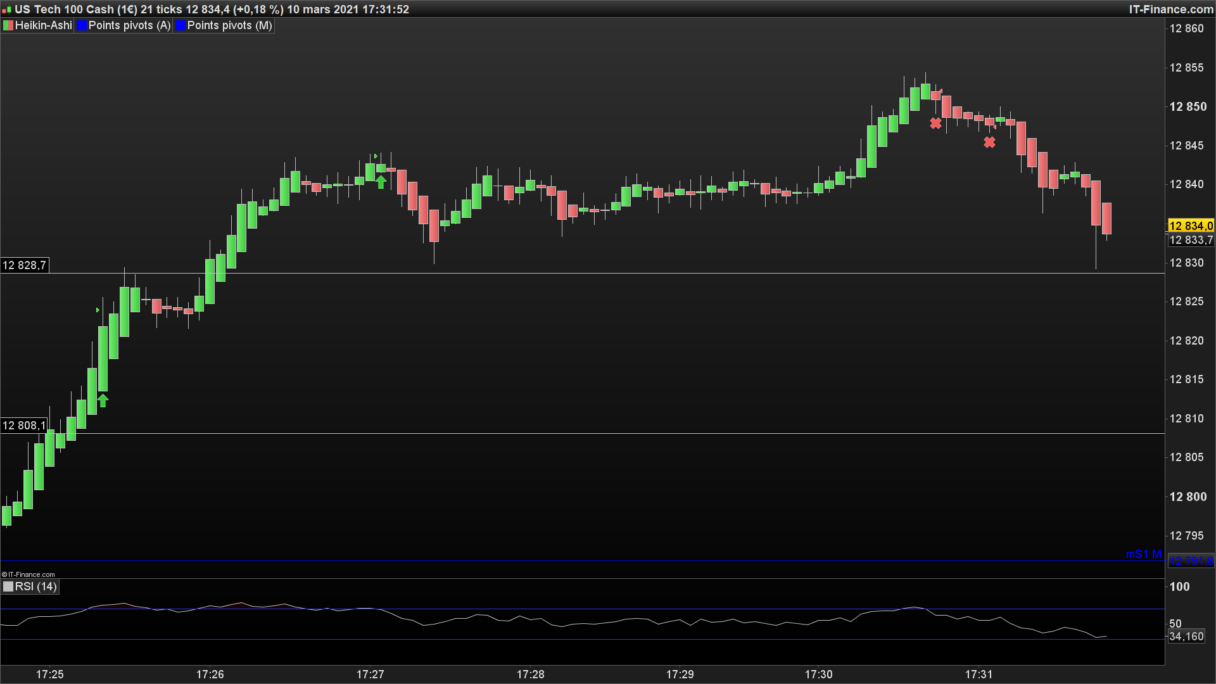1216x684 pixels.
Task: Open the Points pivots (M) label
Action: [x=229, y=25]
